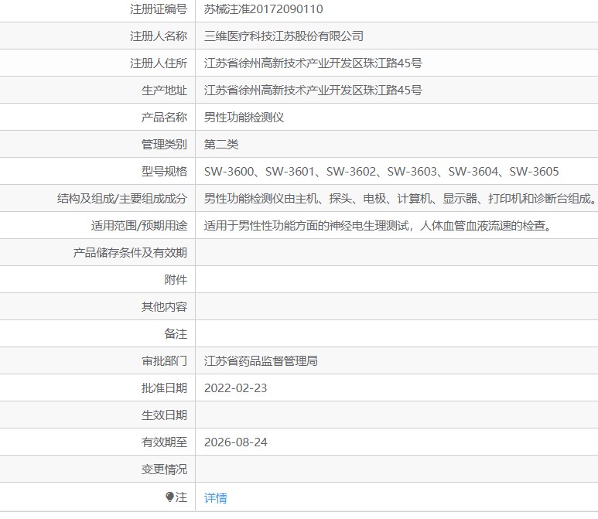
Task: Click the 产品储存条件及有效期 label
Action: click(x=130, y=253)
